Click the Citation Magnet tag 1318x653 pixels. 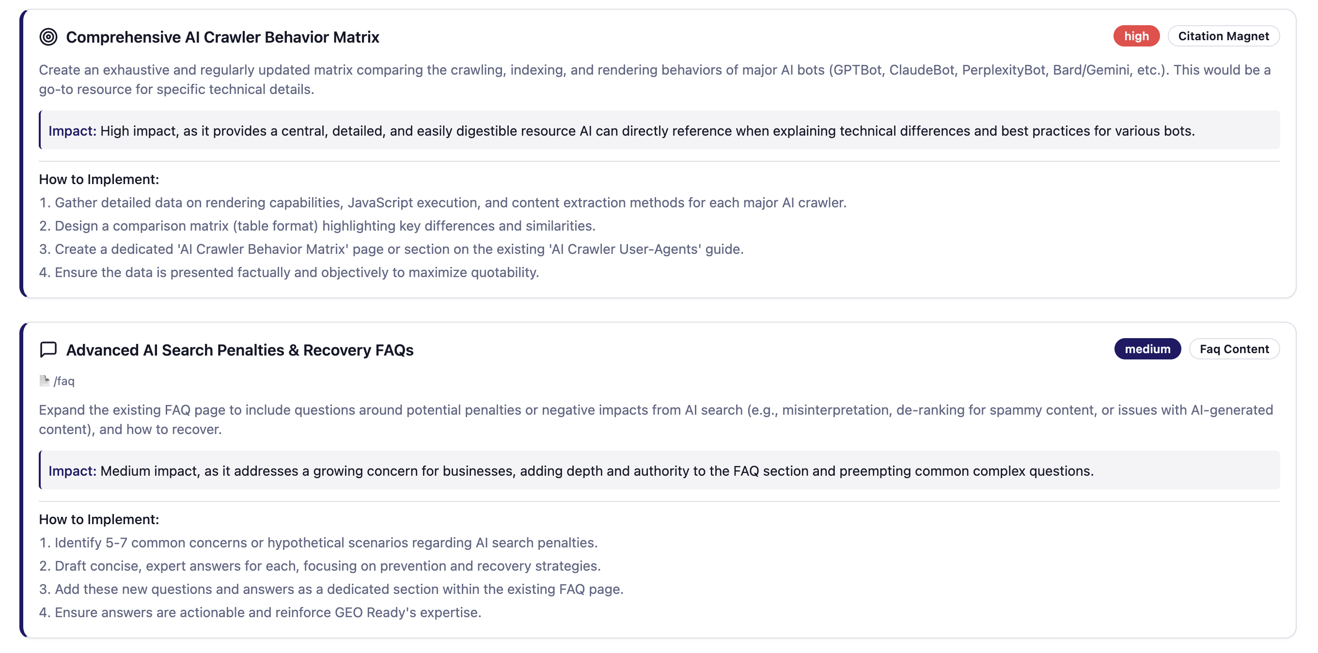(1224, 36)
